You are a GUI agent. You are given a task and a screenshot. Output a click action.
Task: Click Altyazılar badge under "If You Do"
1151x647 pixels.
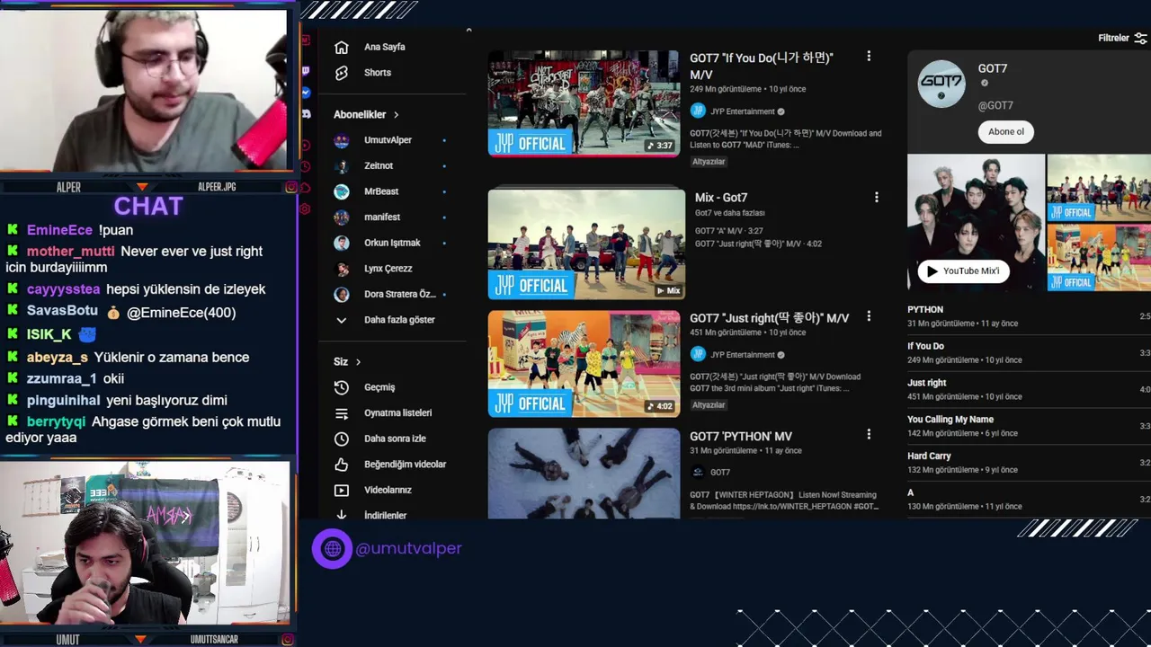pos(709,162)
